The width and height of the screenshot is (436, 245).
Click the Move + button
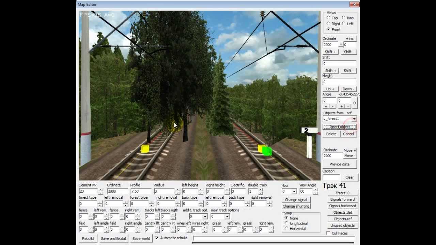tap(349, 150)
